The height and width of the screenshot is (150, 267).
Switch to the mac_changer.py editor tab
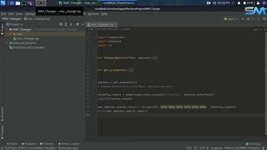coord(101,24)
